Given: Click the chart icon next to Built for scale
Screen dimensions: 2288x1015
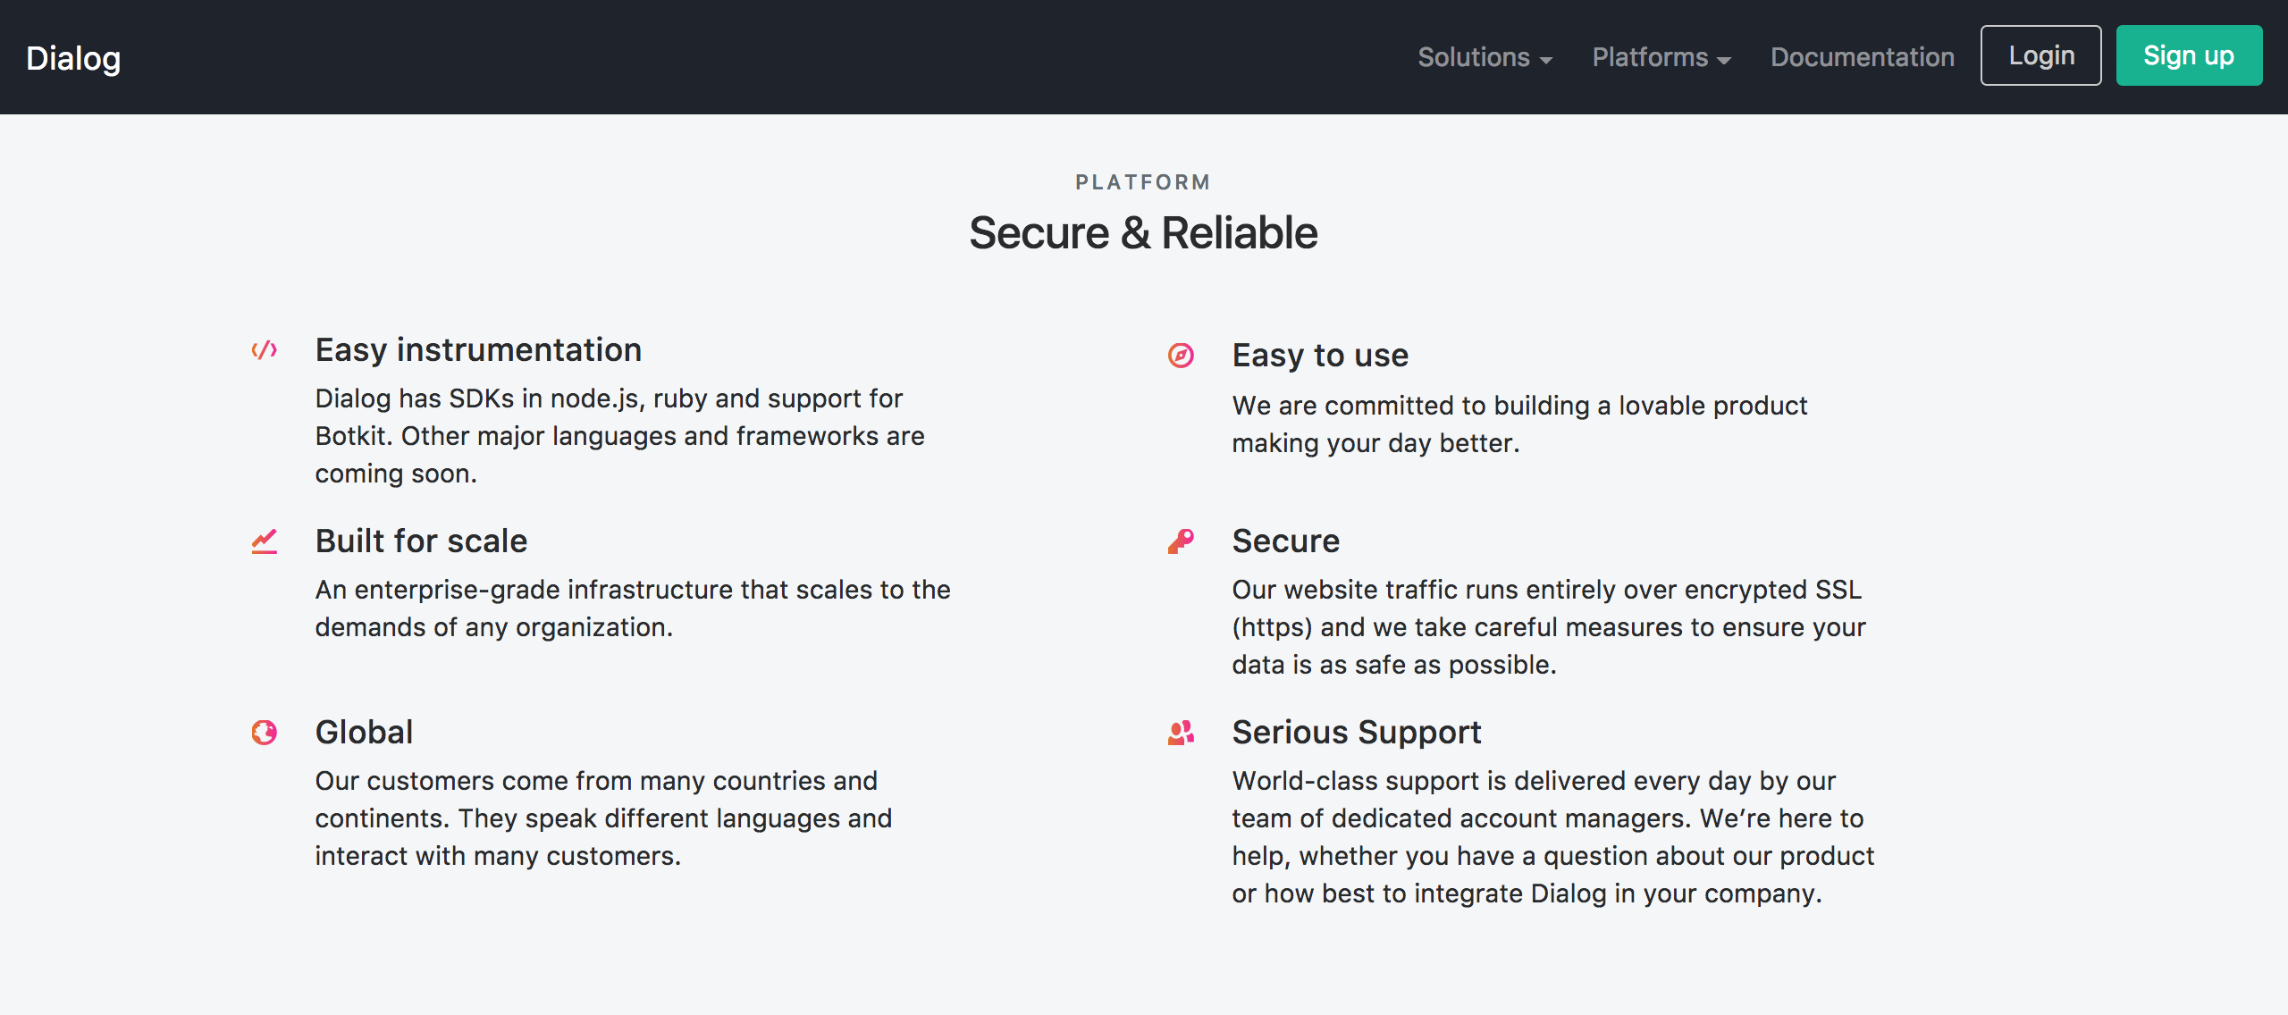Looking at the screenshot, I should (x=265, y=541).
